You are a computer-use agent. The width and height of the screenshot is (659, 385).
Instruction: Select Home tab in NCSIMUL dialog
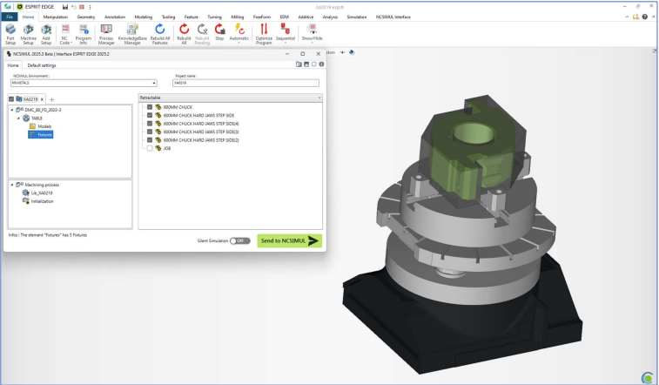tap(13, 65)
